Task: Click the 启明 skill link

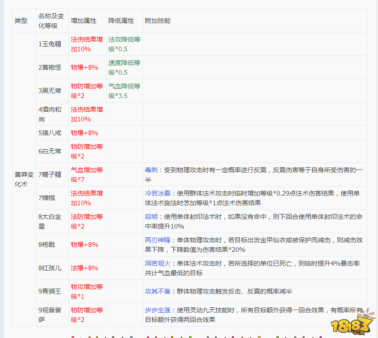Action: 151,217
